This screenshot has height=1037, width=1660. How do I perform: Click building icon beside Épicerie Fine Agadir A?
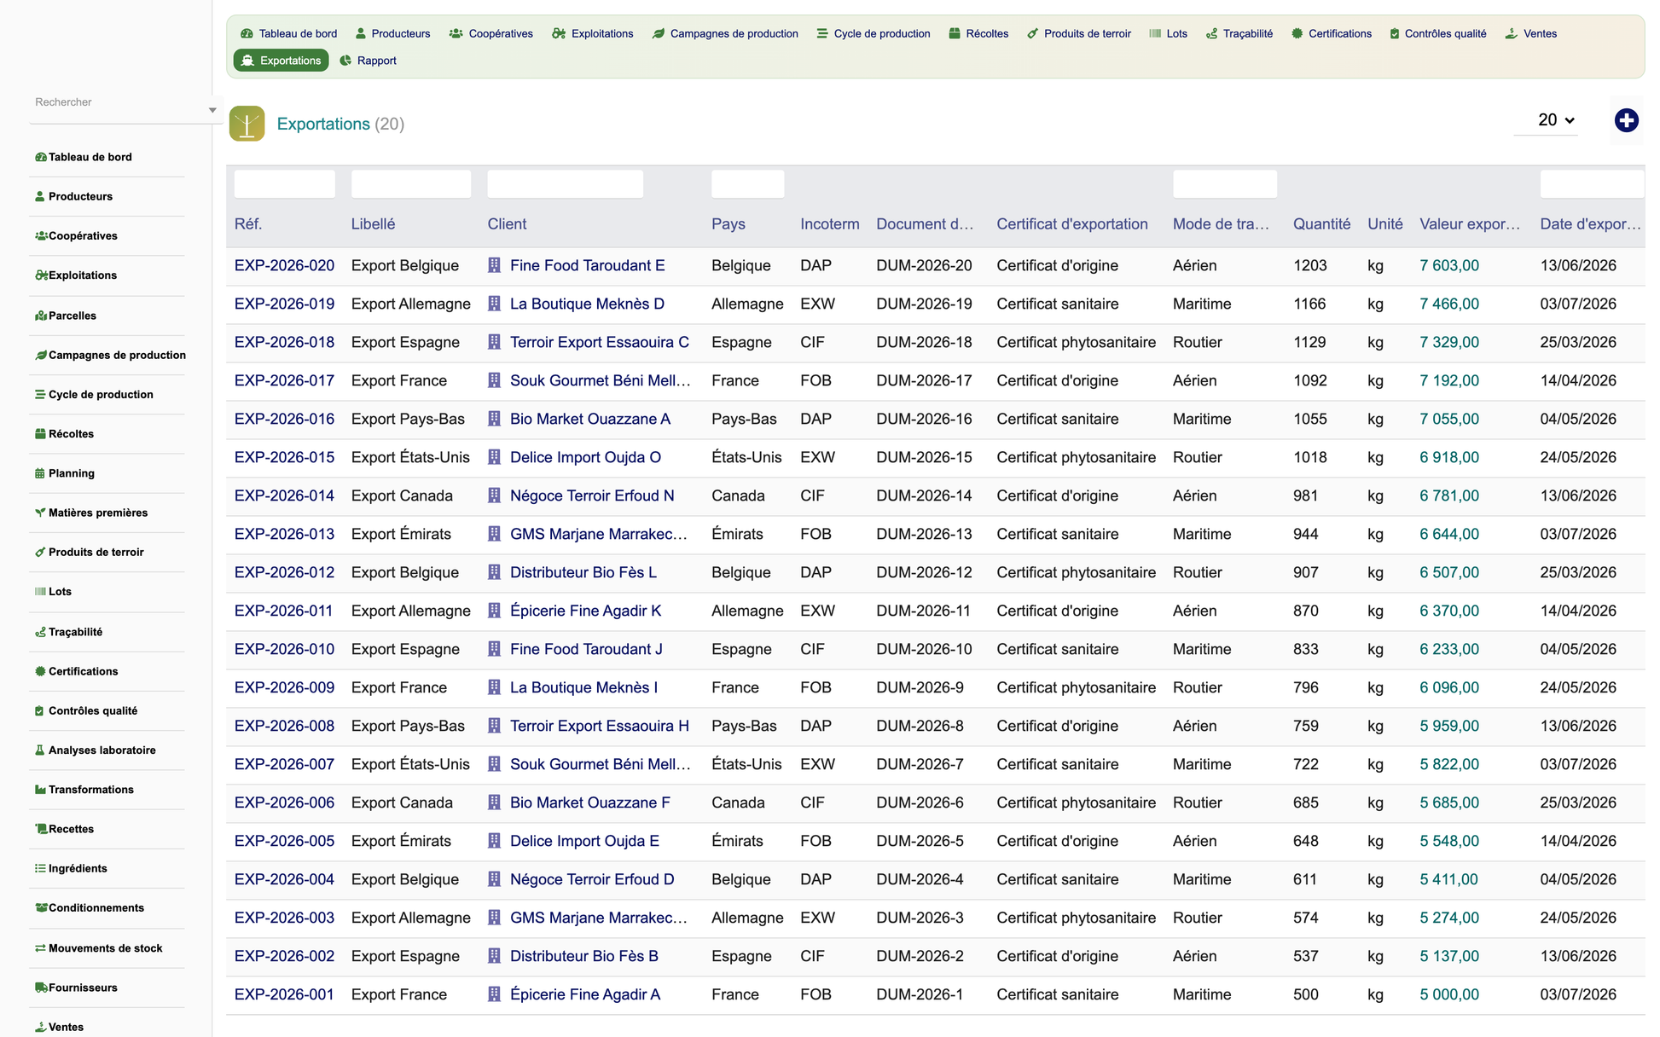click(x=494, y=994)
